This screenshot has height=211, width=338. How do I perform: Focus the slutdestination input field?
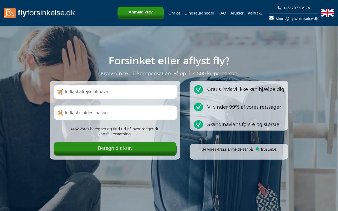[115, 113]
